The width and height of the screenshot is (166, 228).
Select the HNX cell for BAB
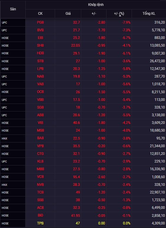[x=13, y=138]
